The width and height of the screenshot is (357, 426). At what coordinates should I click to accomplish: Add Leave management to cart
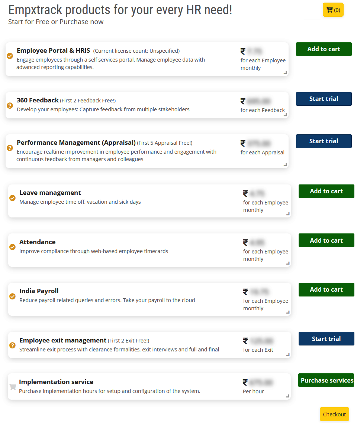pos(326,191)
